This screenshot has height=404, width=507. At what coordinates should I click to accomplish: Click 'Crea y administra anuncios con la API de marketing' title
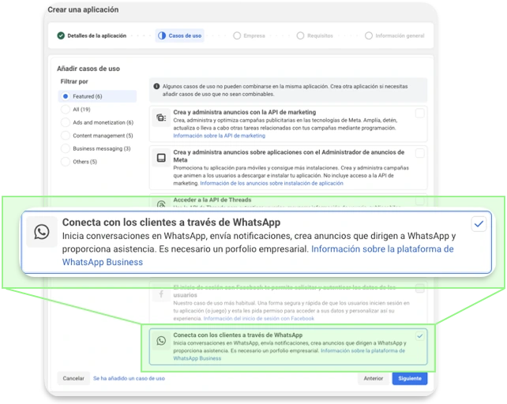(x=245, y=112)
